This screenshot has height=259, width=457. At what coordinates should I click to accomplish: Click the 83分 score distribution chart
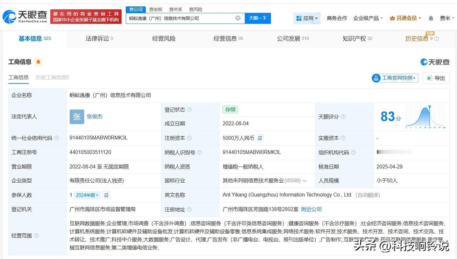426,117
